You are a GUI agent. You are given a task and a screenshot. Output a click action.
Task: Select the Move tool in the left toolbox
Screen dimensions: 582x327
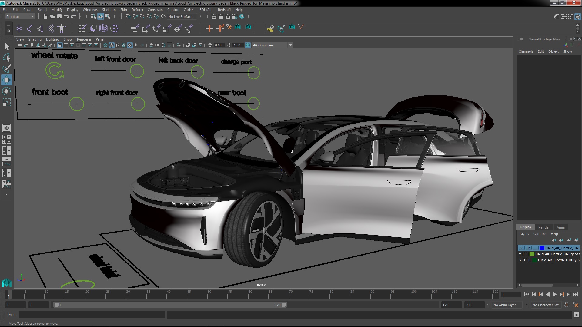point(6,80)
